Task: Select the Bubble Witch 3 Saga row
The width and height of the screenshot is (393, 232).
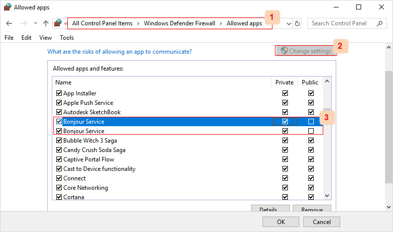Action: [x=188, y=141]
